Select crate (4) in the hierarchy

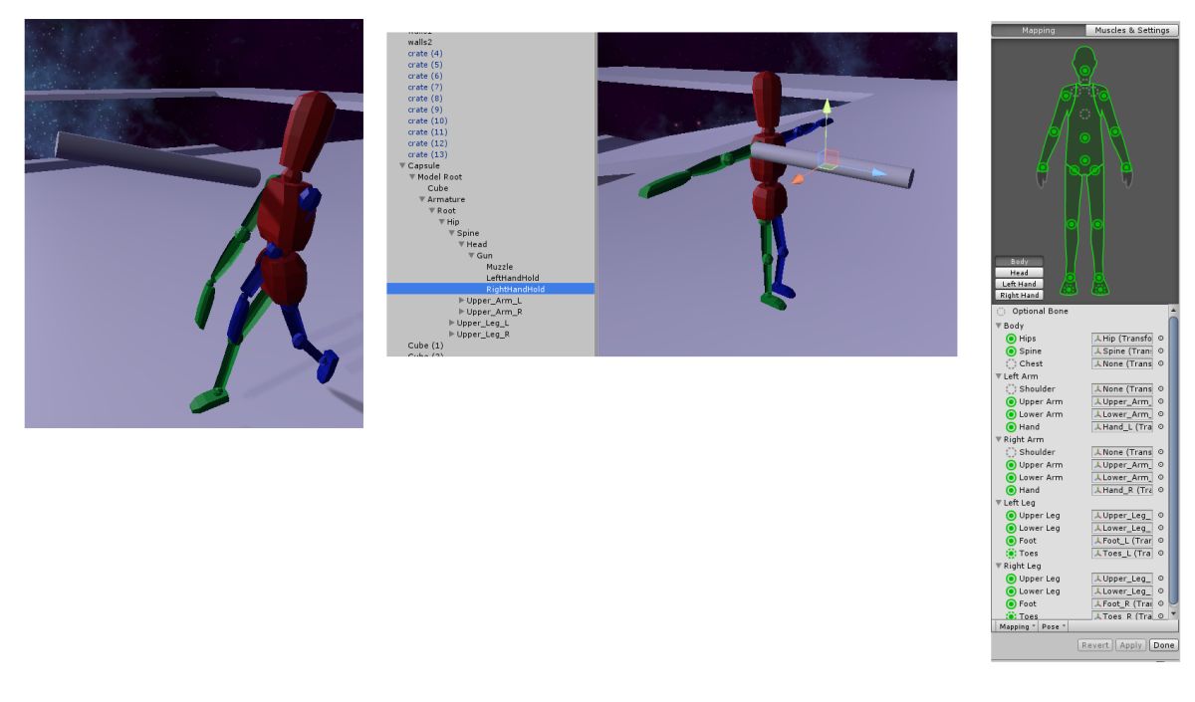pyautogui.click(x=425, y=53)
